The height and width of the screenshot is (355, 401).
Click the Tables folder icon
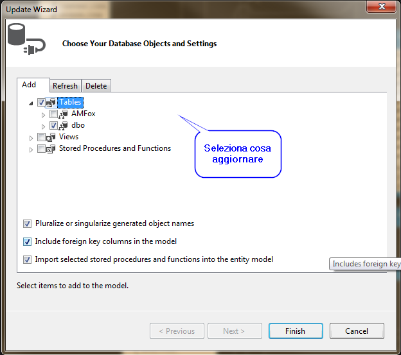(x=51, y=103)
